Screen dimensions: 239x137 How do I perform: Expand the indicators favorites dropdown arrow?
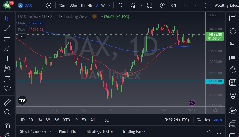pyautogui.click(x=141, y=6)
